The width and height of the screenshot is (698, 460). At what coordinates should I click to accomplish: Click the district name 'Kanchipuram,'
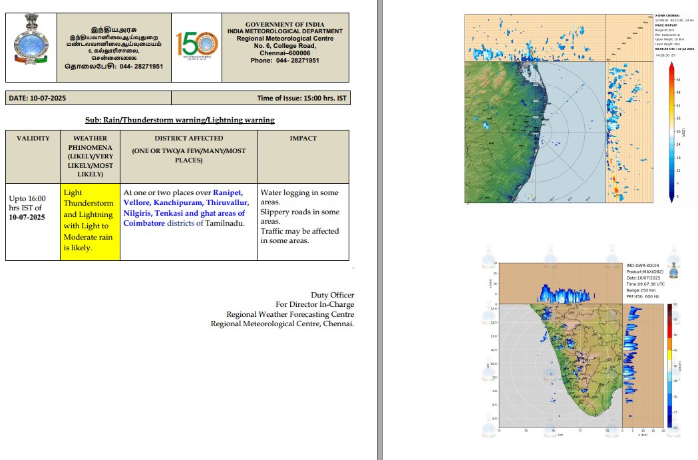click(178, 202)
